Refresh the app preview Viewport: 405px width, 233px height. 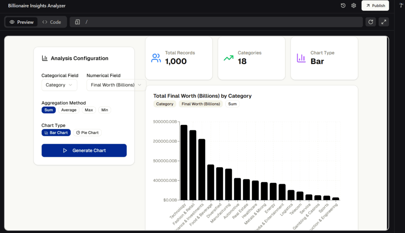[371, 22]
